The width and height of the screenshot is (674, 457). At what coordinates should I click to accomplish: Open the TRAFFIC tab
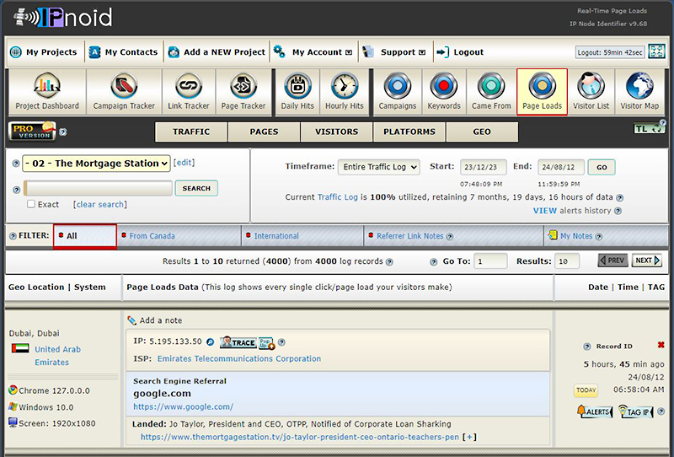click(x=191, y=132)
